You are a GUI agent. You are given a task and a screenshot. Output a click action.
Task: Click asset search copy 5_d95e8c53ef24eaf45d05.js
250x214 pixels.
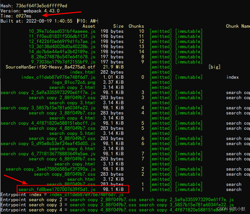pos(48,143)
